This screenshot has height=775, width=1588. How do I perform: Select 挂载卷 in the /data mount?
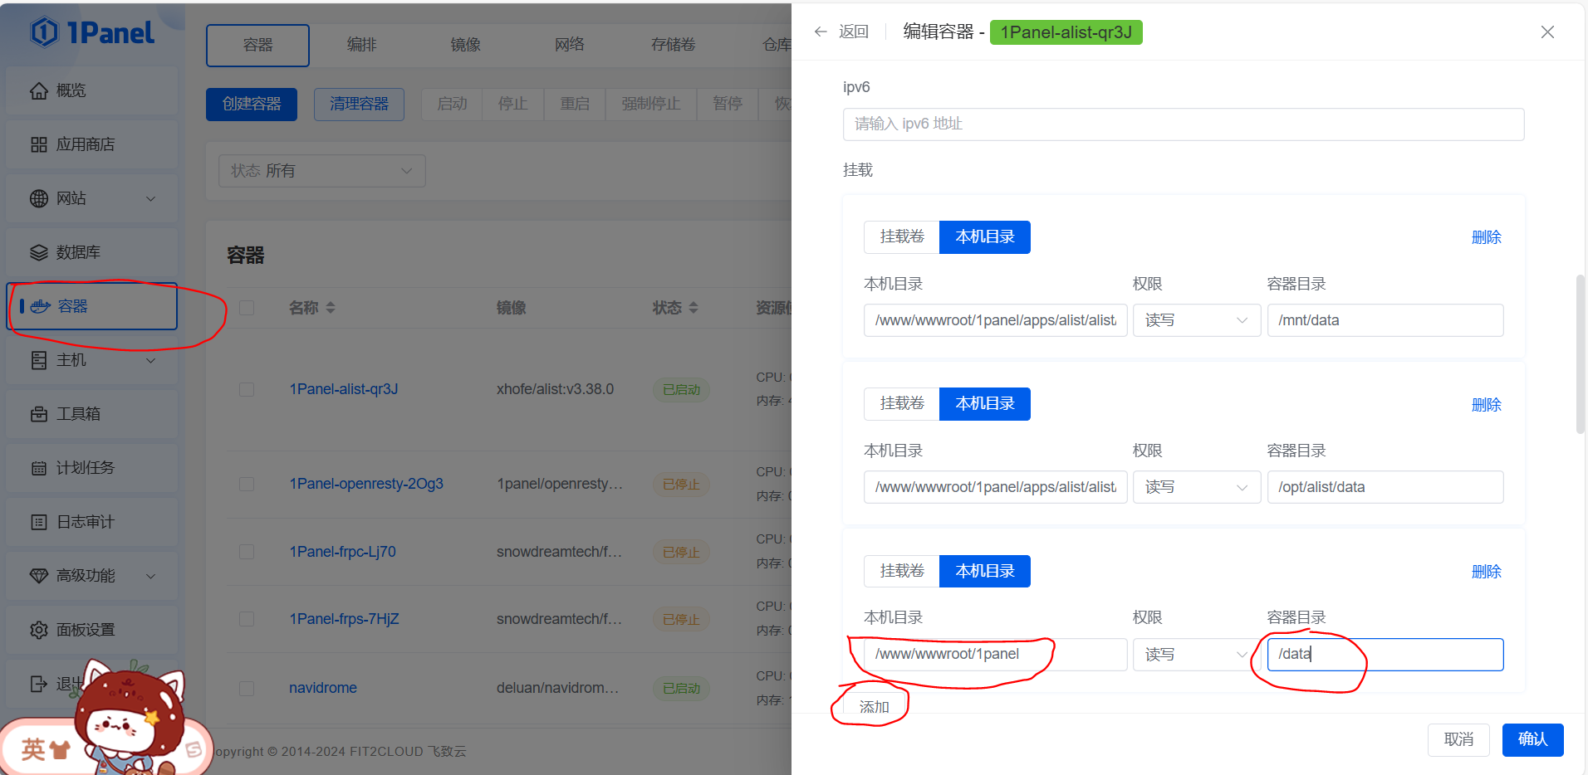click(x=902, y=572)
